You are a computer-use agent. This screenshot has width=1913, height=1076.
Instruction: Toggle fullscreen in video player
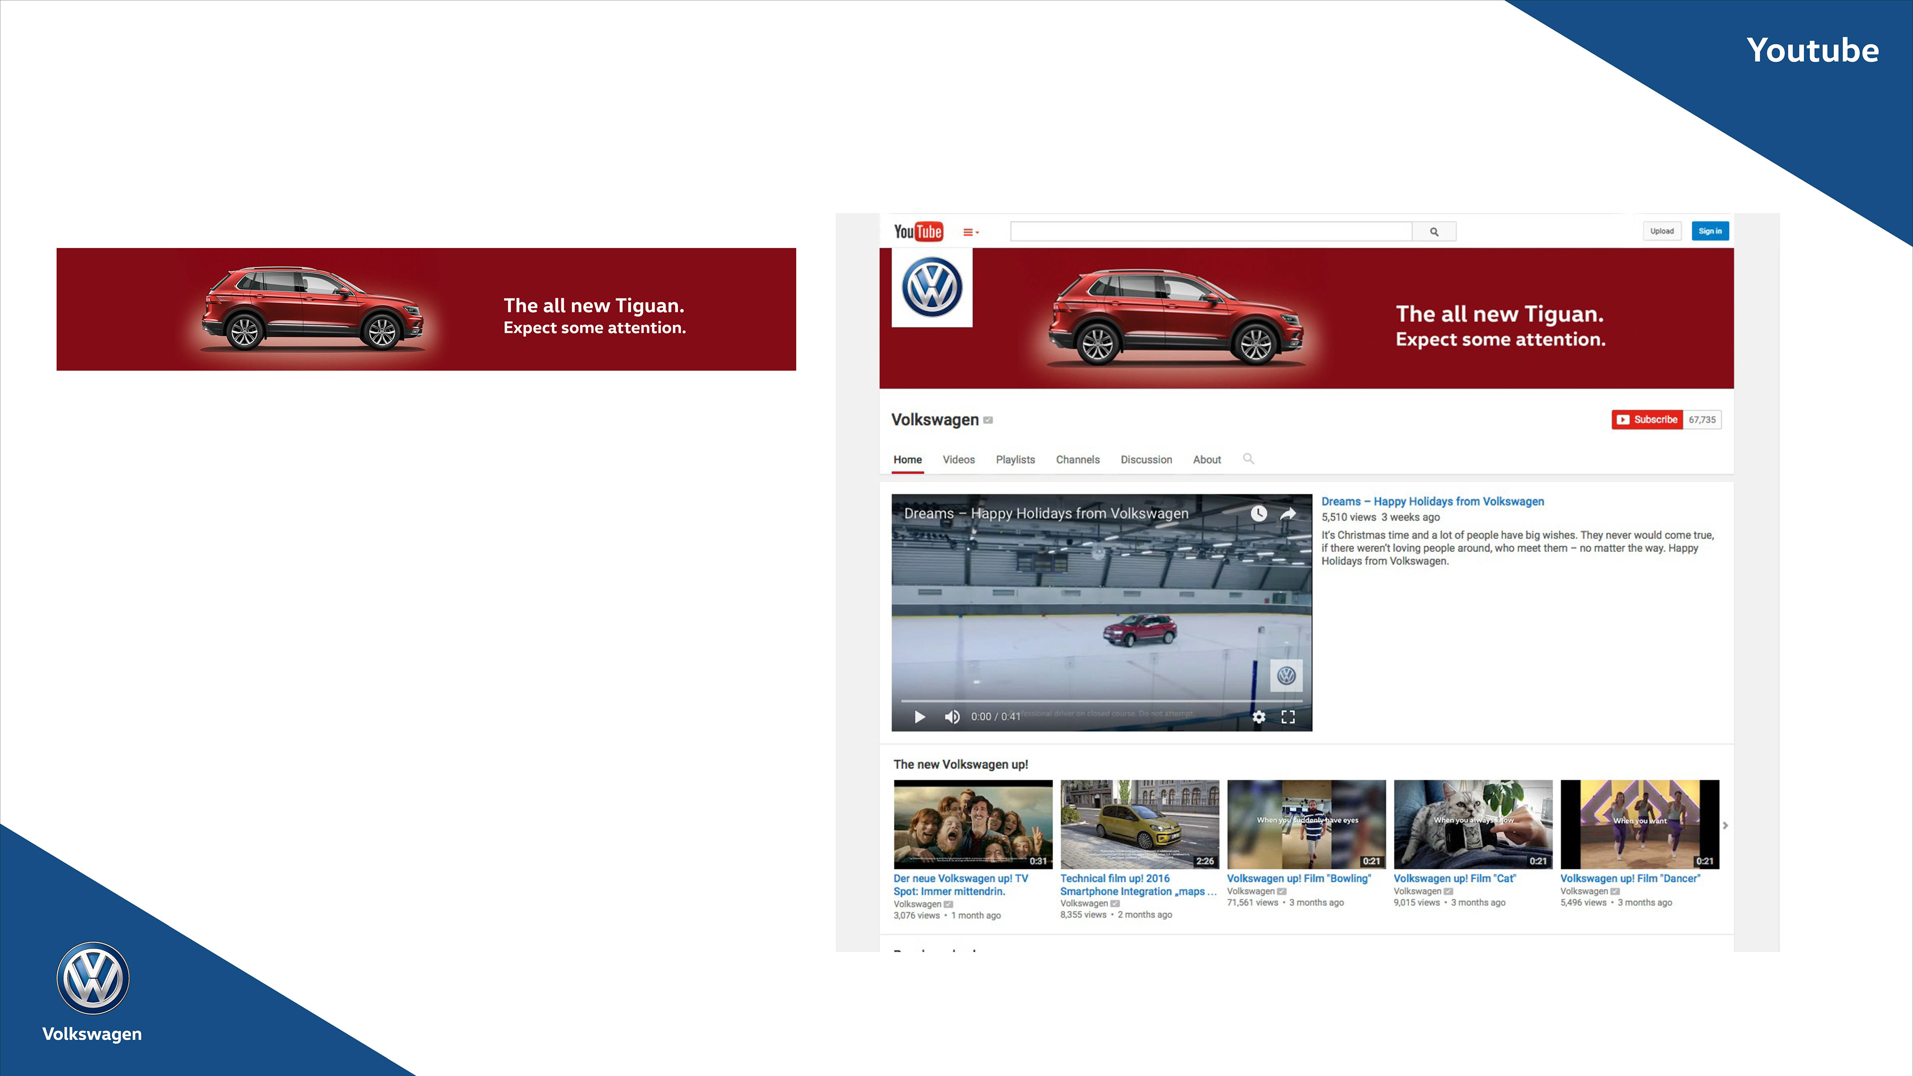click(1288, 717)
